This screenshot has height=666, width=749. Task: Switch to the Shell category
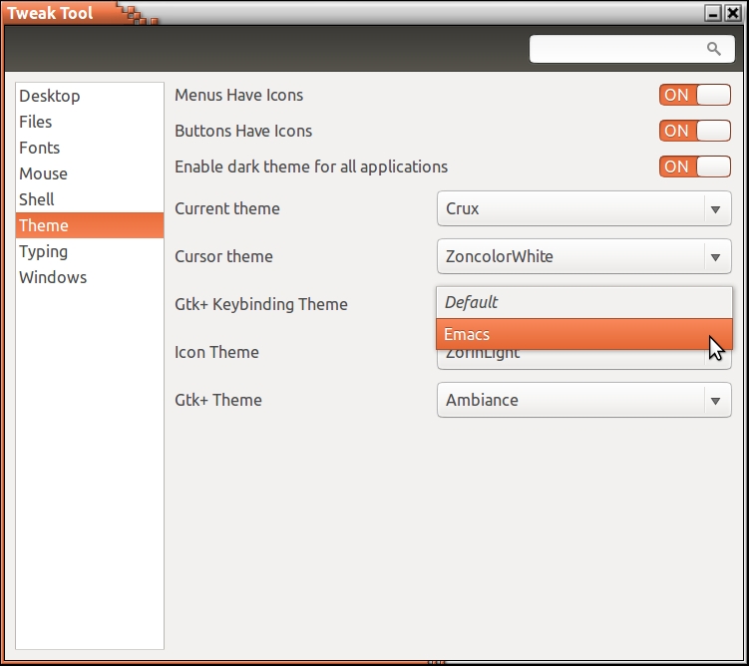[x=37, y=199]
